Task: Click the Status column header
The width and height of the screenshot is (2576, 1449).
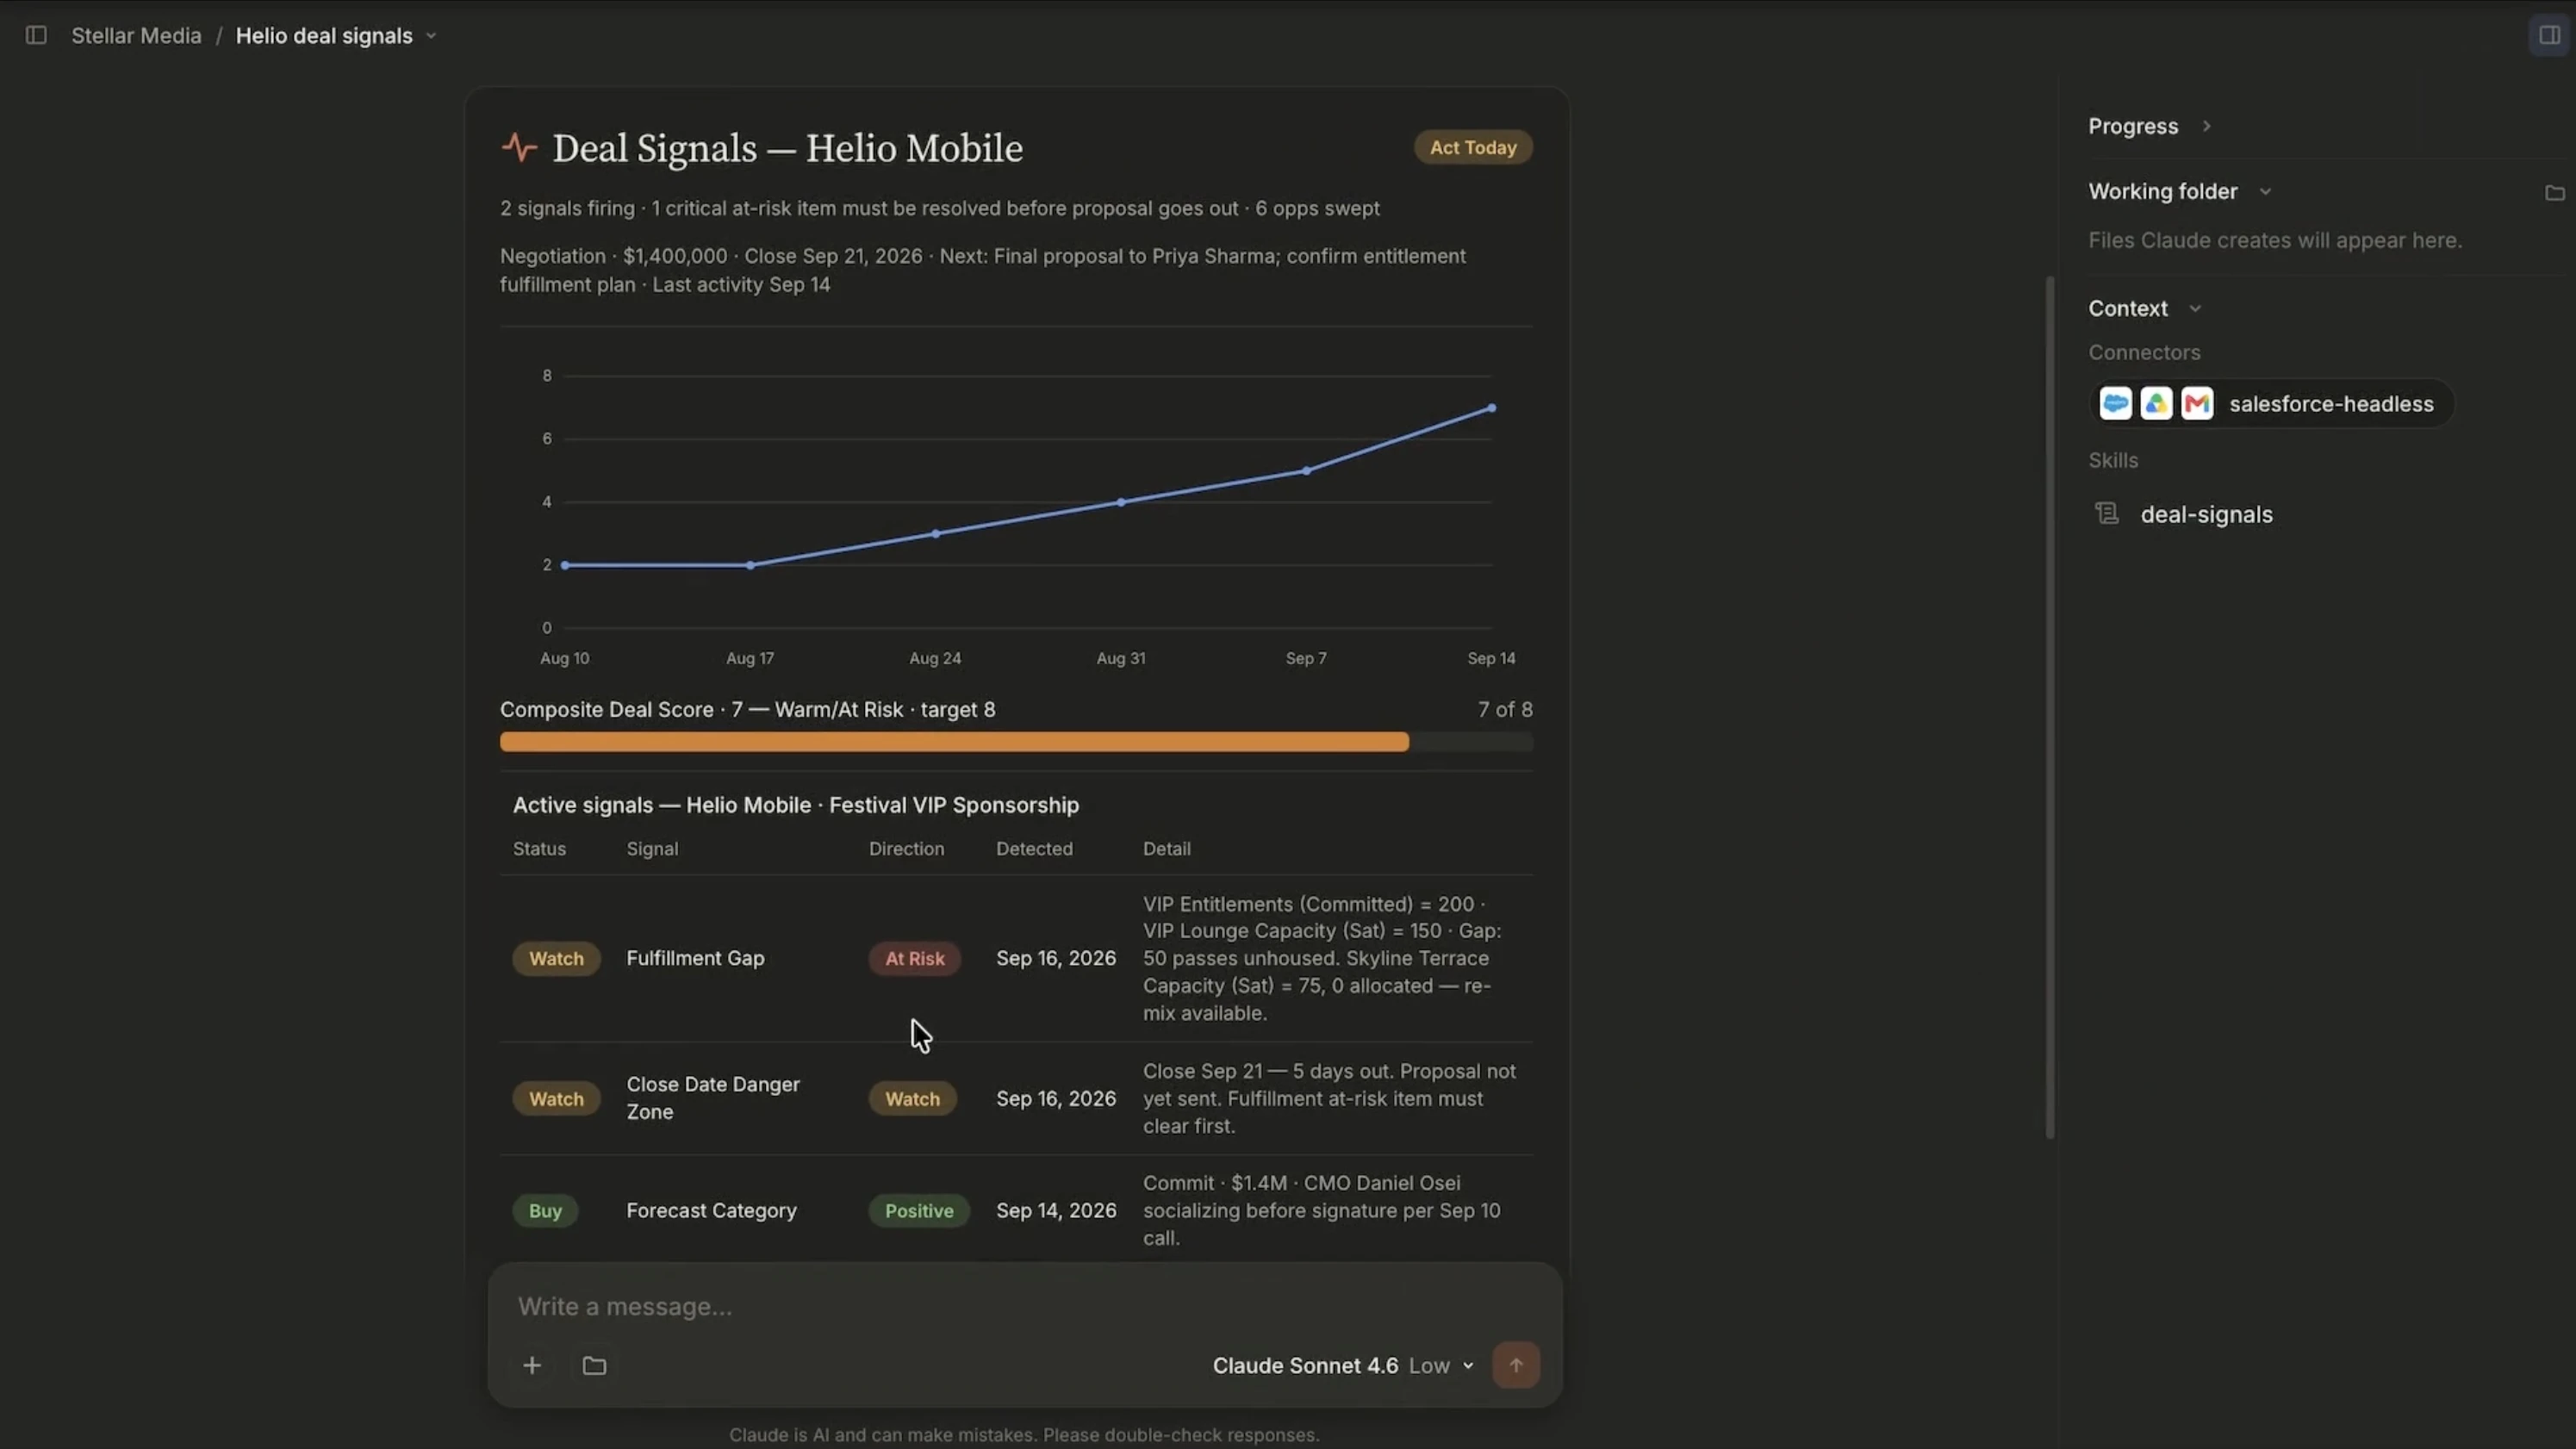Action: (539, 849)
